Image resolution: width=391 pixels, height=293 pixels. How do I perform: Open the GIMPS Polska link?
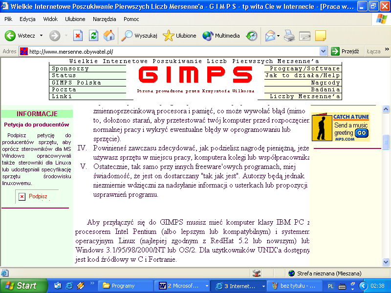tap(76, 83)
